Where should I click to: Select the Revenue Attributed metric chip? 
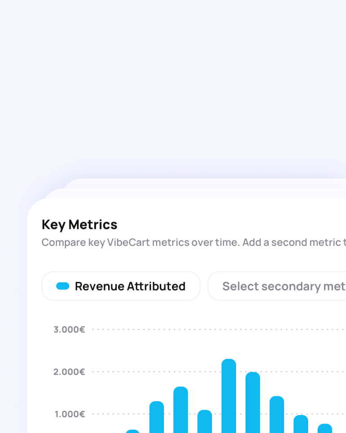click(121, 286)
